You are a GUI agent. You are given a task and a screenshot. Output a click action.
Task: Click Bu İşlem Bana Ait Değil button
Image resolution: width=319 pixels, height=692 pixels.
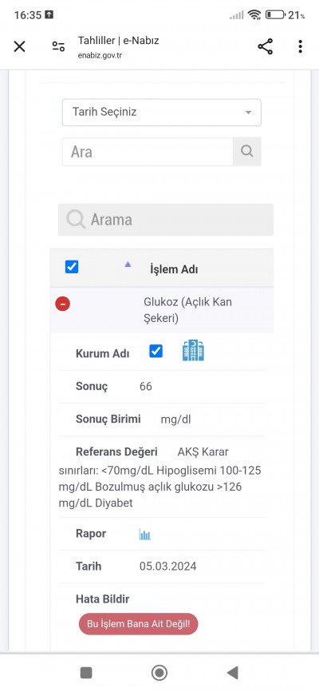[x=138, y=623]
